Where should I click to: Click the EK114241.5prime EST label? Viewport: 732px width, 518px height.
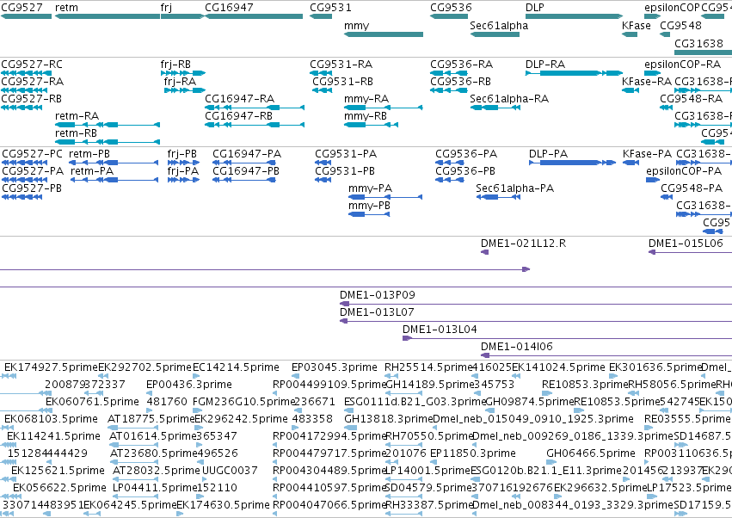pyautogui.click(x=53, y=435)
